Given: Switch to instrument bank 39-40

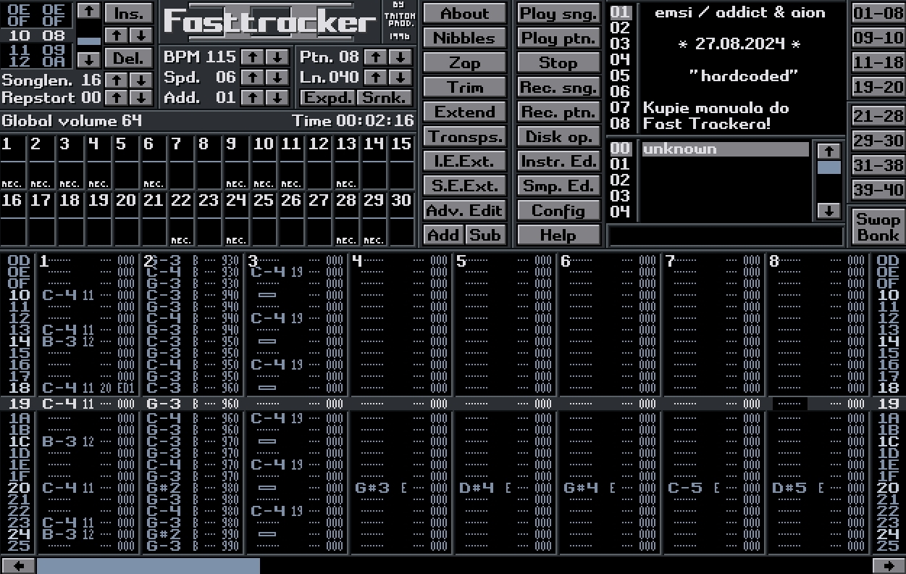Looking at the screenshot, I should tap(878, 190).
